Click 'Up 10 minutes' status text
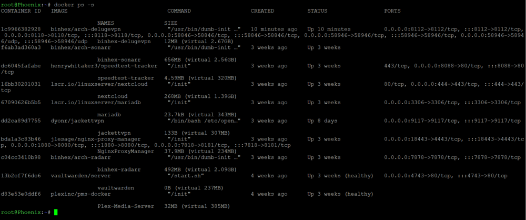 pyautogui.click(x=329, y=29)
